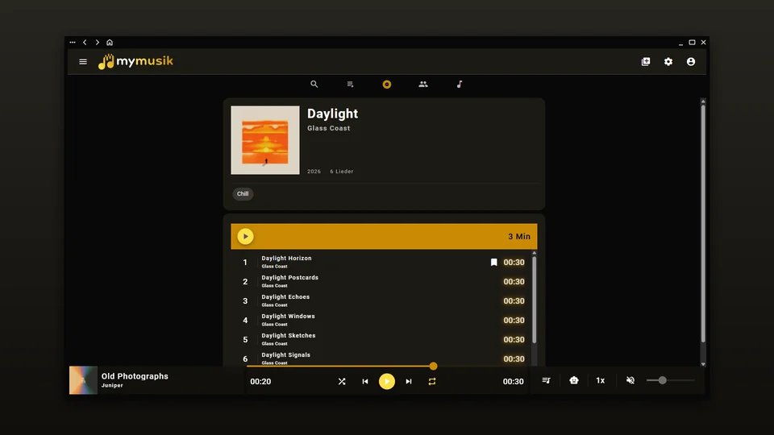Click track number 2 in the list
Image resolution: width=774 pixels, height=435 pixels.
click(245, 282)
